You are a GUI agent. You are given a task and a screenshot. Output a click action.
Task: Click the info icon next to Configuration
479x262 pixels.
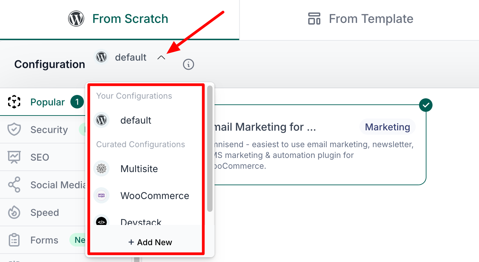pyautogui.click(x=188, y=64)
